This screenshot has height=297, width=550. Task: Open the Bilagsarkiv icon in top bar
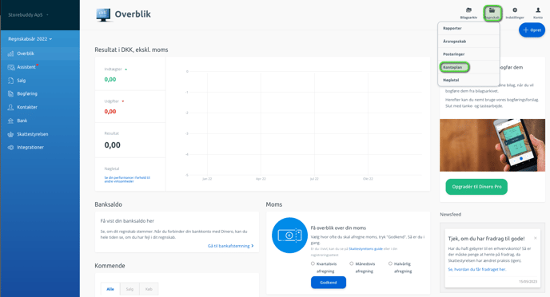point(468,13)
